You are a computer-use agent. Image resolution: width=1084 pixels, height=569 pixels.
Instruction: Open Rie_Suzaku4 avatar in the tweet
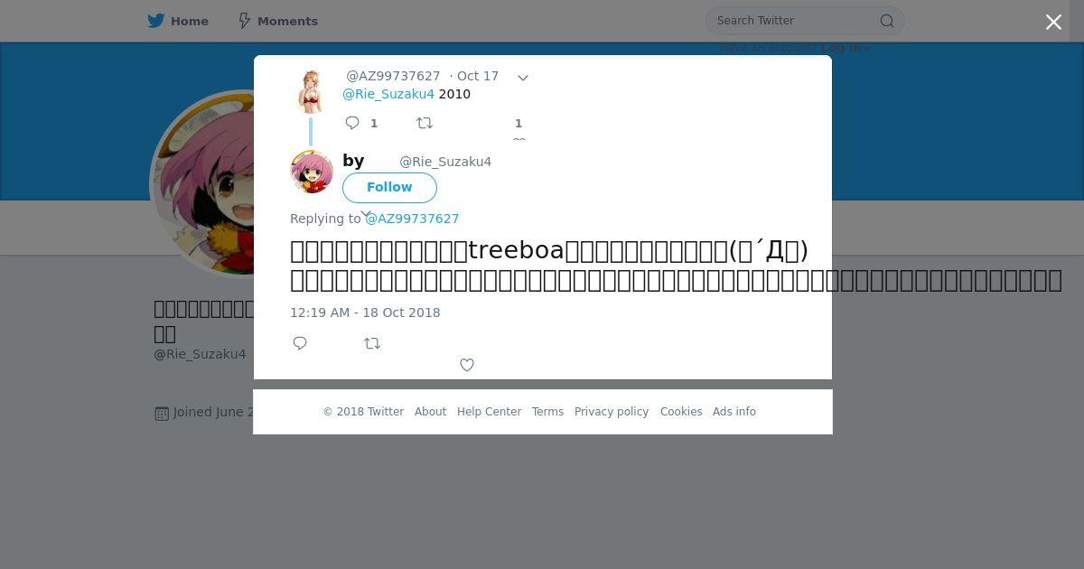(312, 172)
